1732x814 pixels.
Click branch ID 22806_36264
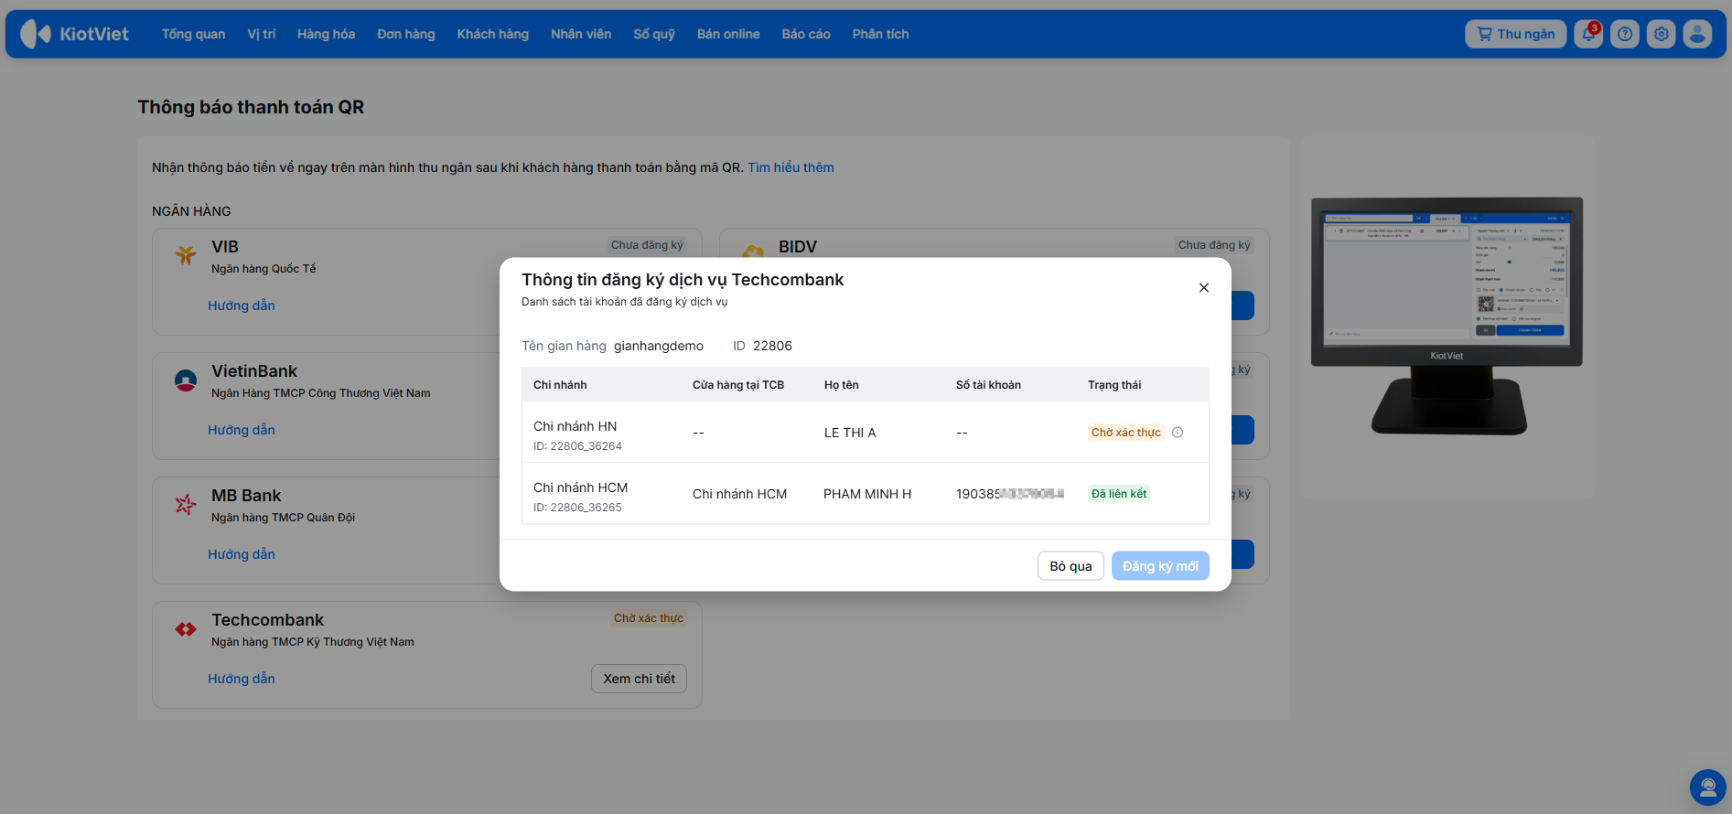point(577,446)
